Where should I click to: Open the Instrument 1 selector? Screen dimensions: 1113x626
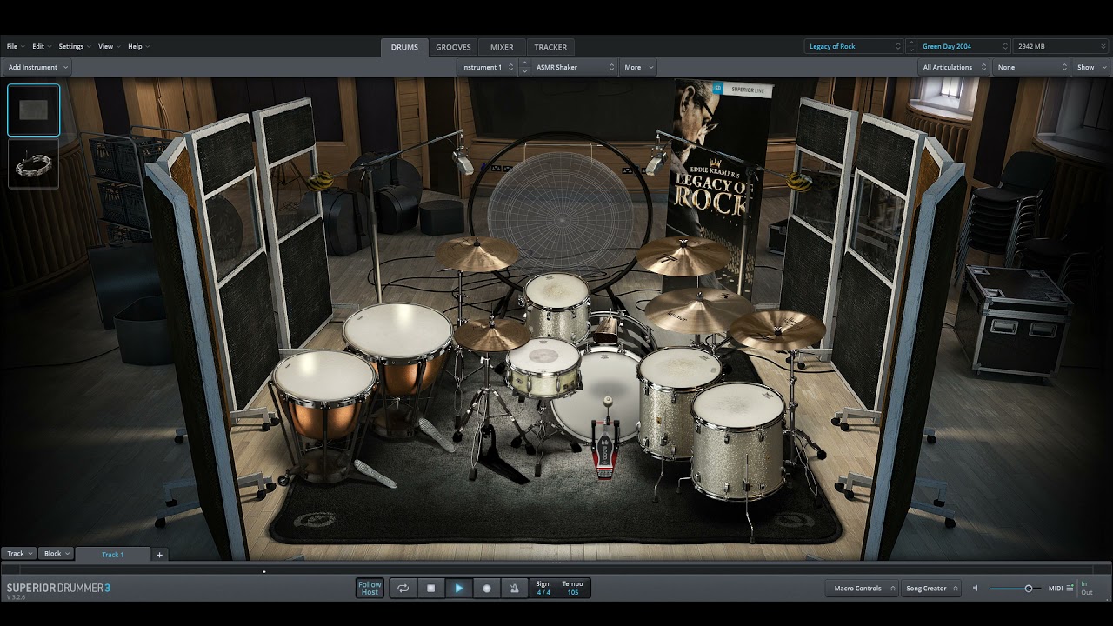487,67
